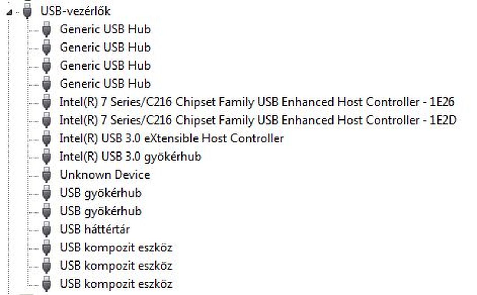Click the last Generic USB Hub icon

[47, 84]
